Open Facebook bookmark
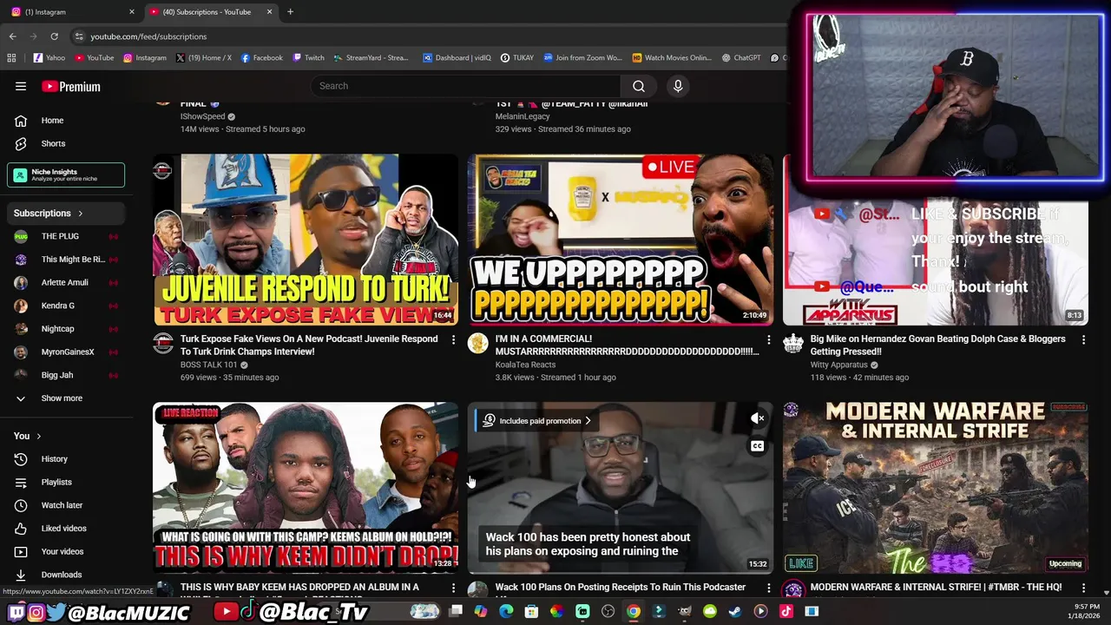The width and height of the screenshot is (1111, 625). tap(261, 58)
